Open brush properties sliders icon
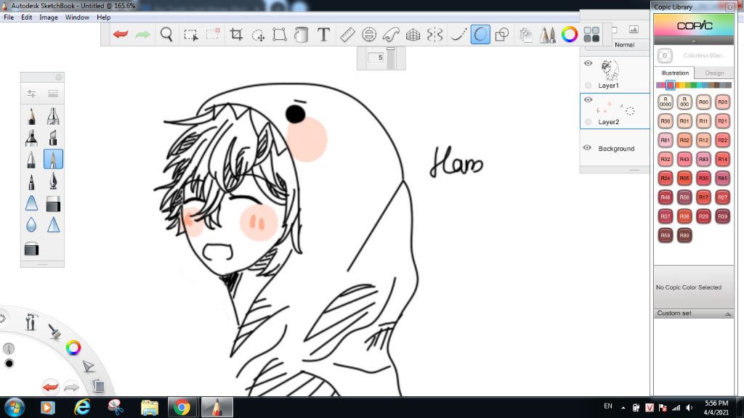Image resolution: width=744 pixels, height=418 pixels. [x=31, y=94]
